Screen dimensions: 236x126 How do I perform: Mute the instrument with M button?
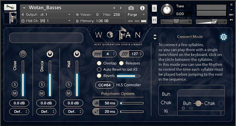[x=154, y=20]
